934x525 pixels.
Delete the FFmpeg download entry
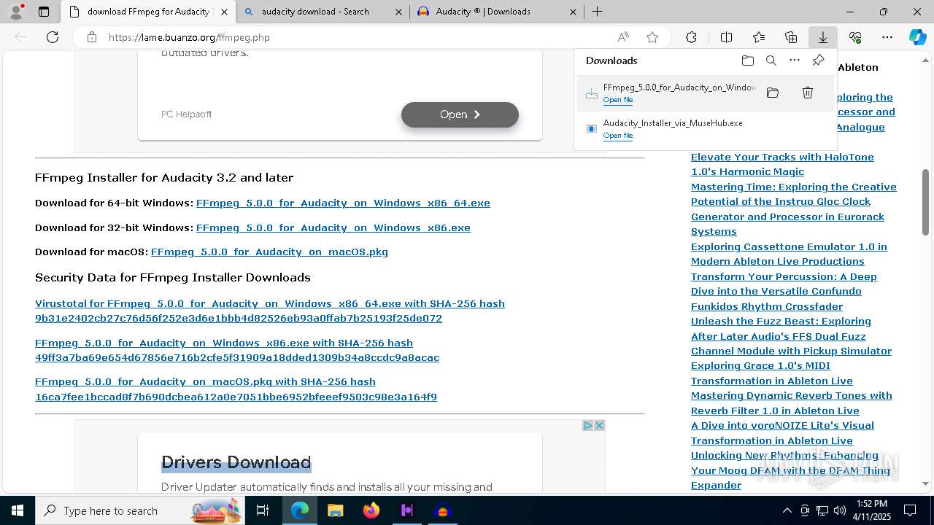click(x=808, y=93)
